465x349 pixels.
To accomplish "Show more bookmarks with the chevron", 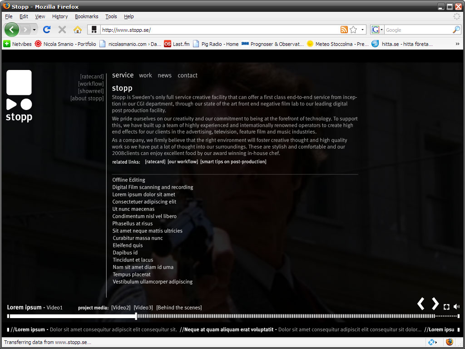I will [457, 44].
